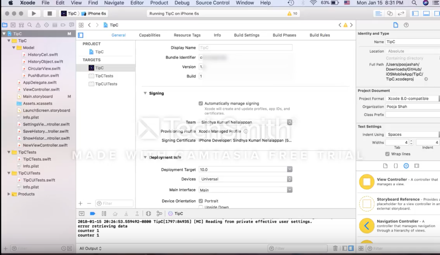This screenshot has height=255, width=440.
Task: Open the Product menu
Action: (159, 3)
